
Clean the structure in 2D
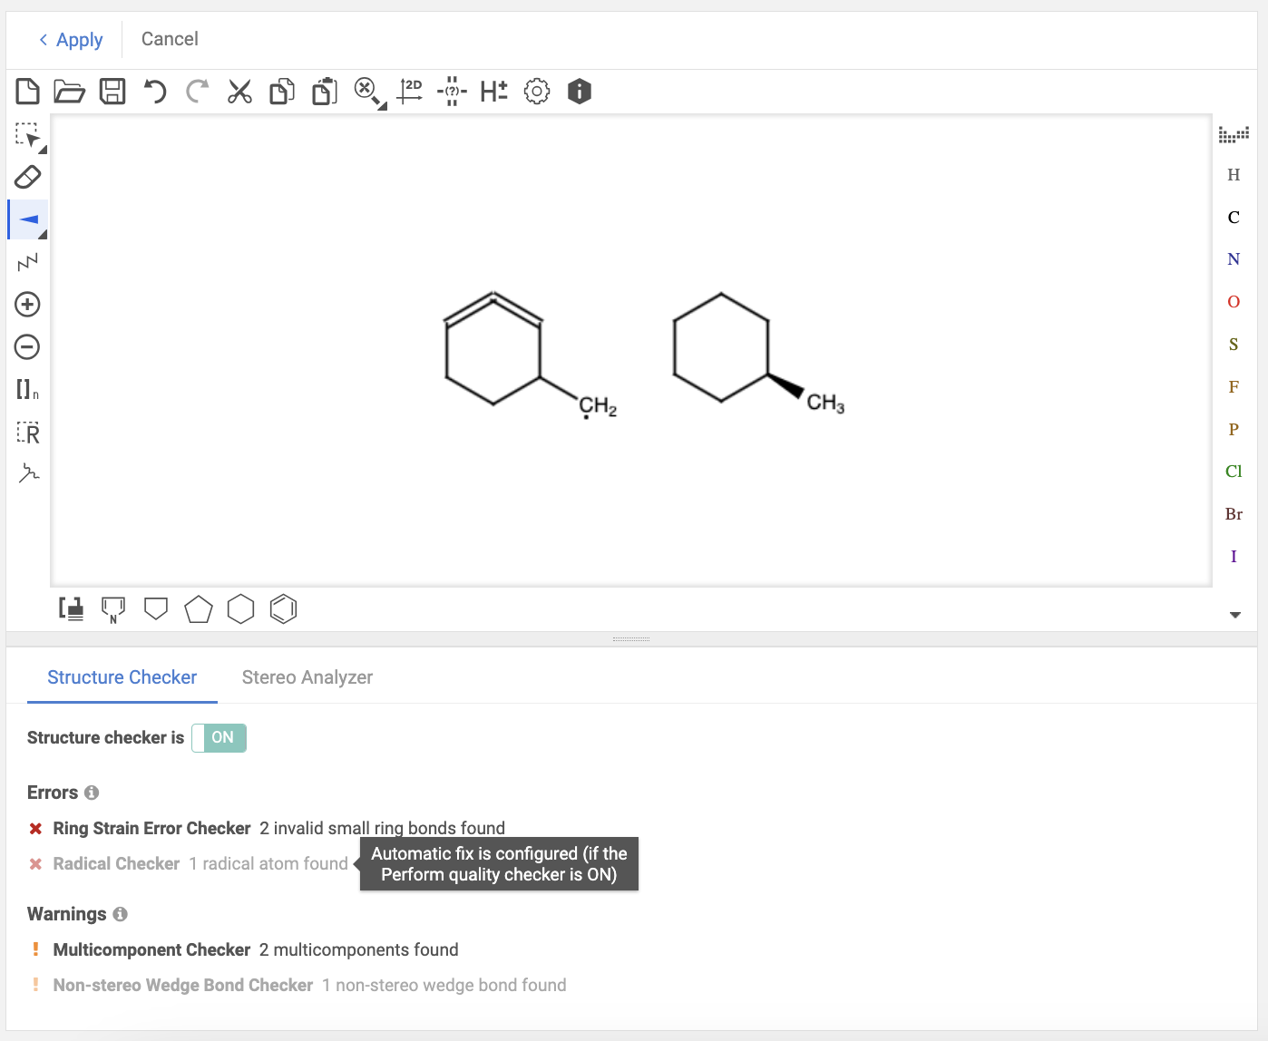pos(410,91)
